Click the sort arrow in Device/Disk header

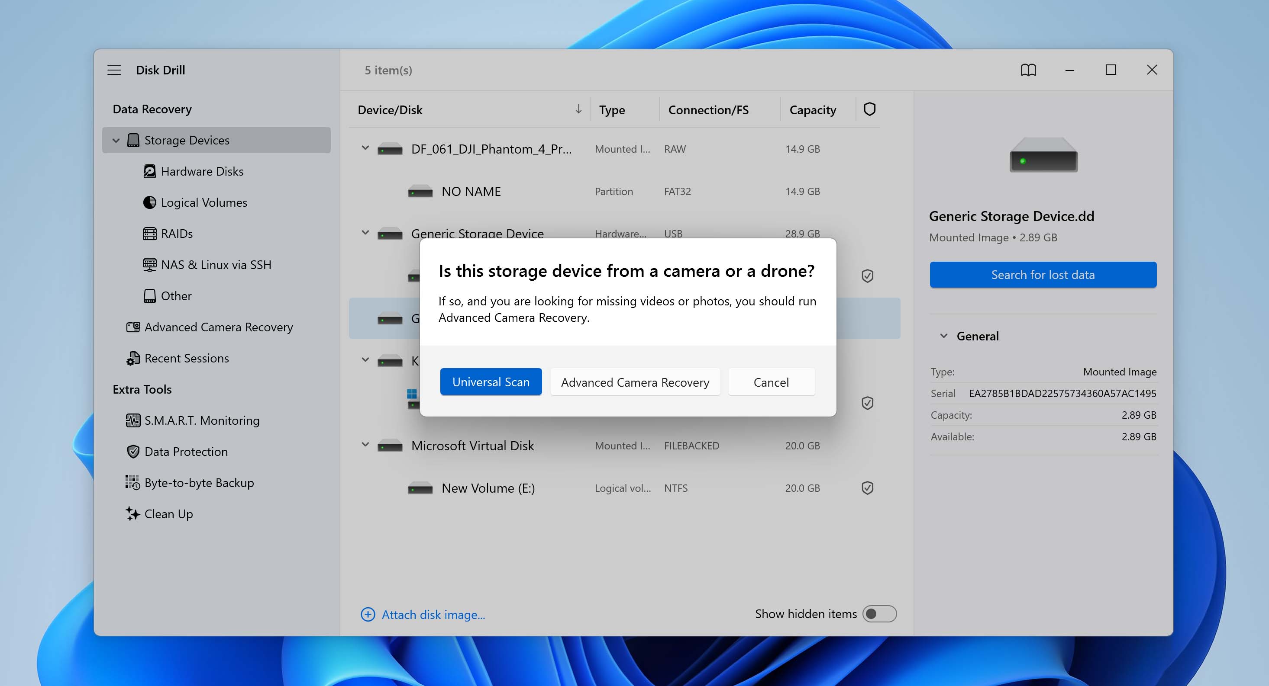pos(578,109)
